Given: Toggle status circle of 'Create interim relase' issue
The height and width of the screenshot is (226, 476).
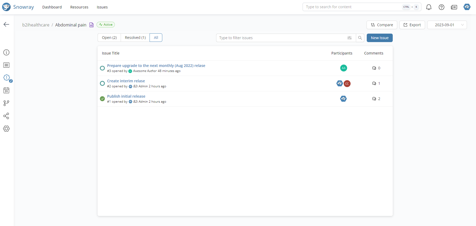Looking at the screenshot, I should [102, 83].
